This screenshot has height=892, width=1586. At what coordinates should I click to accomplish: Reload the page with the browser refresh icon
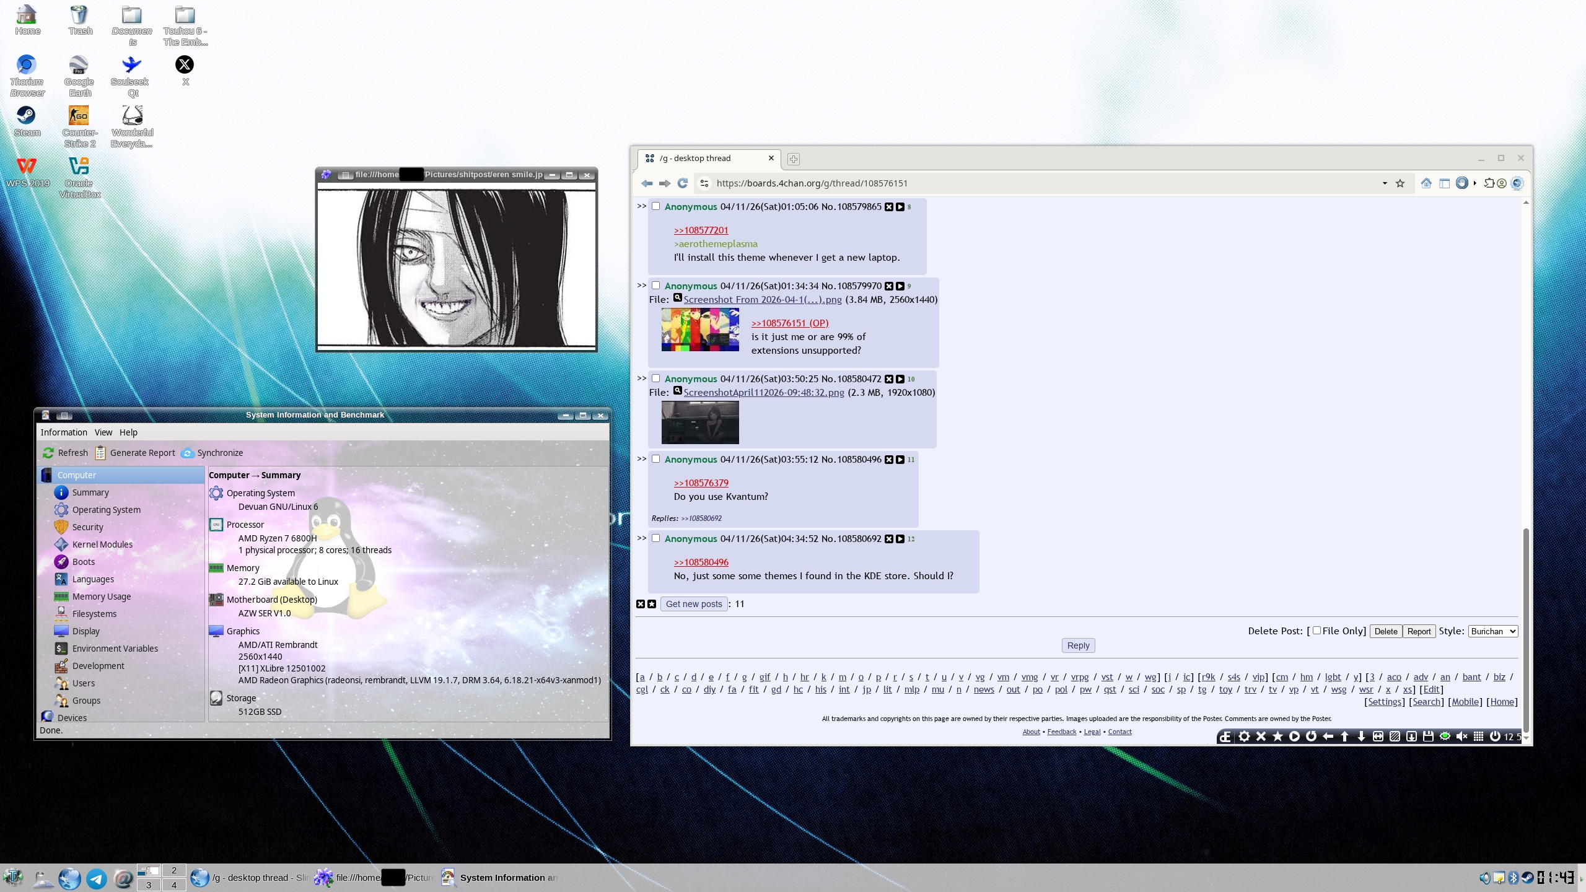tap(683, 183)
